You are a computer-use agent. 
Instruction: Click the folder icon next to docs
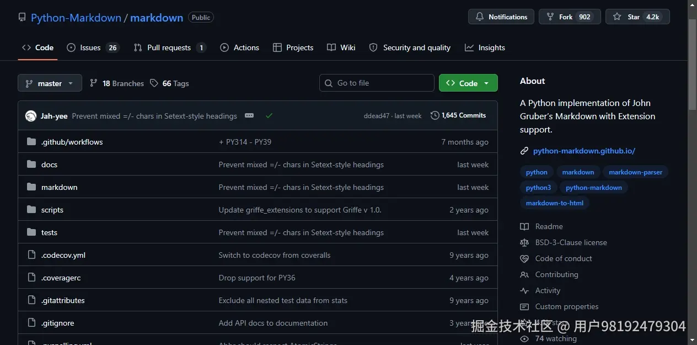pos(31,164)
